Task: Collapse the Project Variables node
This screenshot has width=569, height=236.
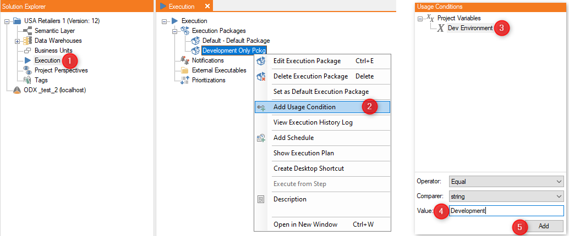Action: [x=420, y=19]
